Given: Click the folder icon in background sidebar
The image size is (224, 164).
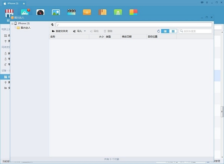Looking at the screenshot, I should pyautogui.click(x=6, y=88).
